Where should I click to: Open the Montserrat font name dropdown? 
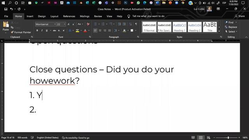click(55, 24)
